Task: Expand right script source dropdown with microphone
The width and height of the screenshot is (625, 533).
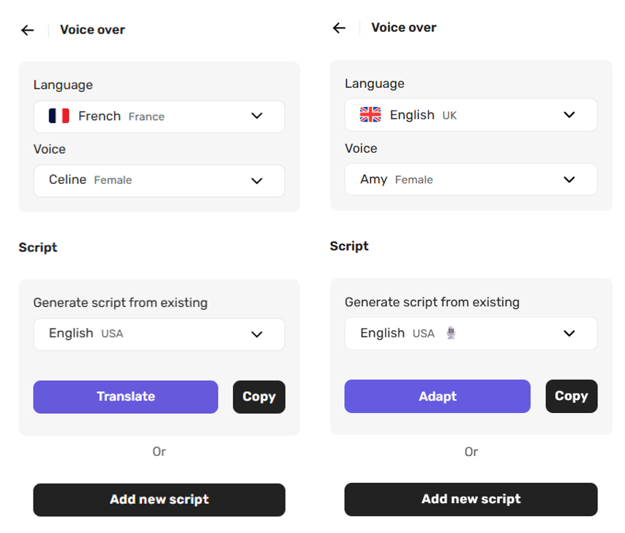Action: click(x=470, y=333)
